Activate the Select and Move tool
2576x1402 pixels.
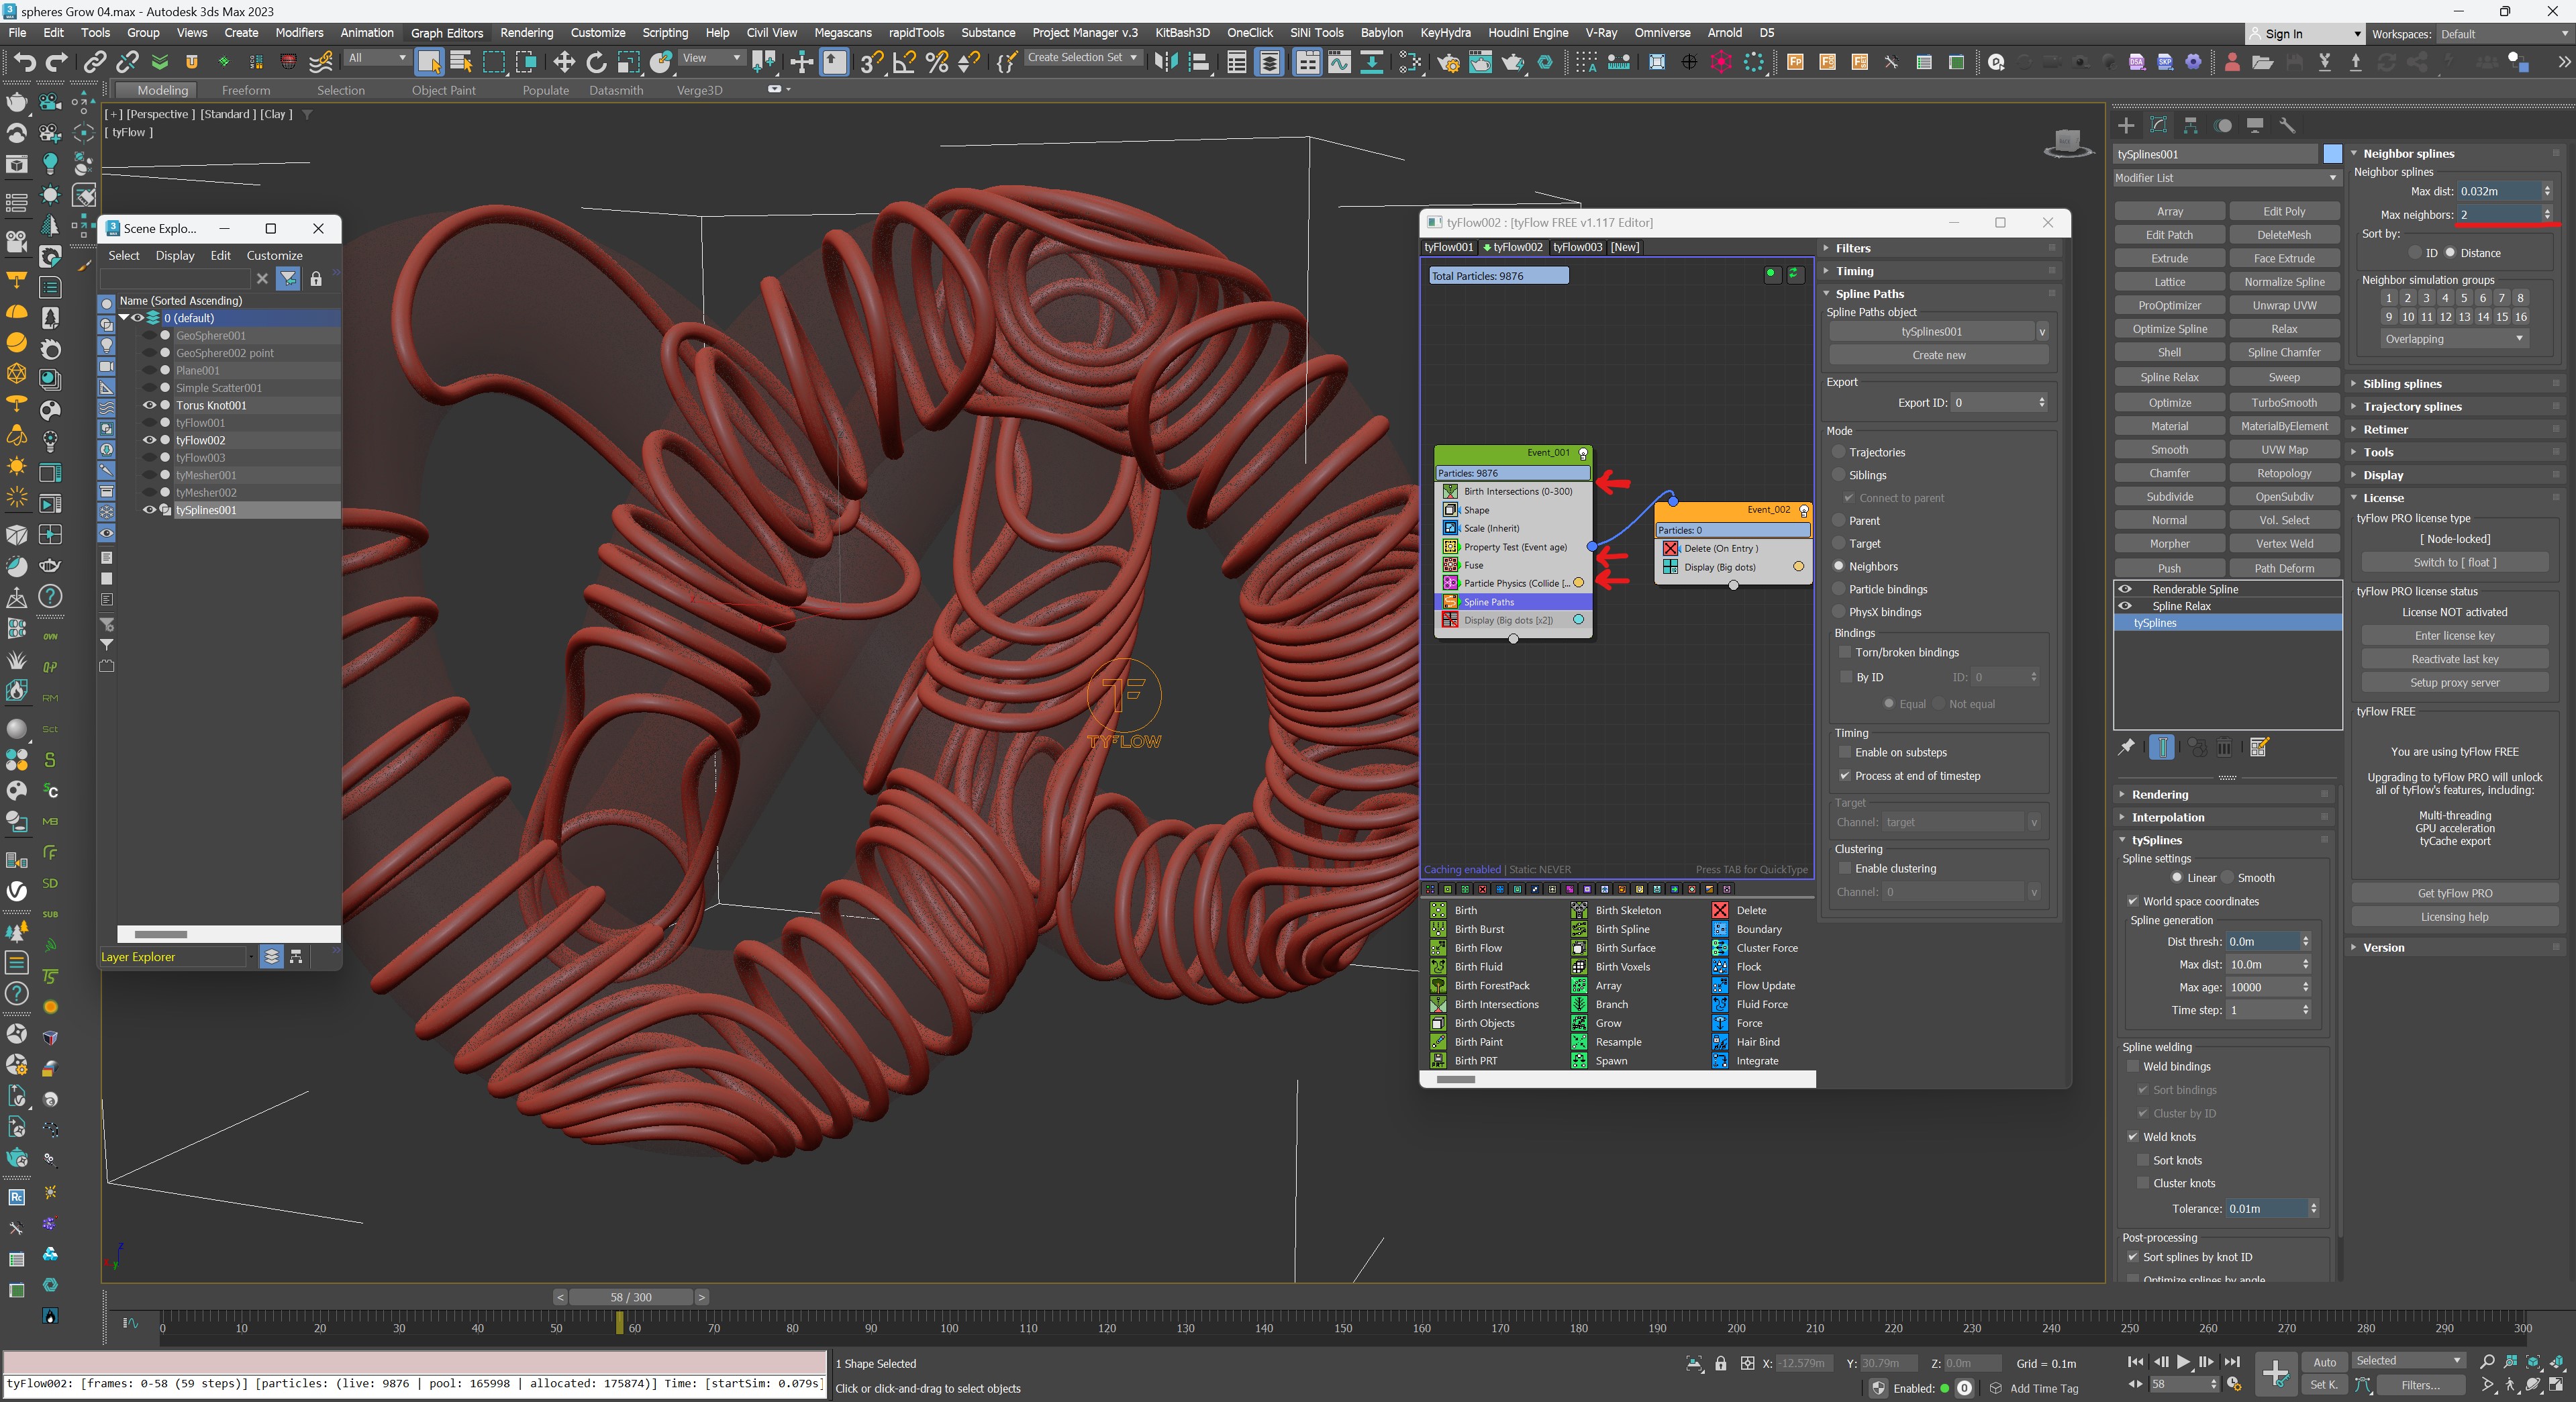tap(564, 62)
